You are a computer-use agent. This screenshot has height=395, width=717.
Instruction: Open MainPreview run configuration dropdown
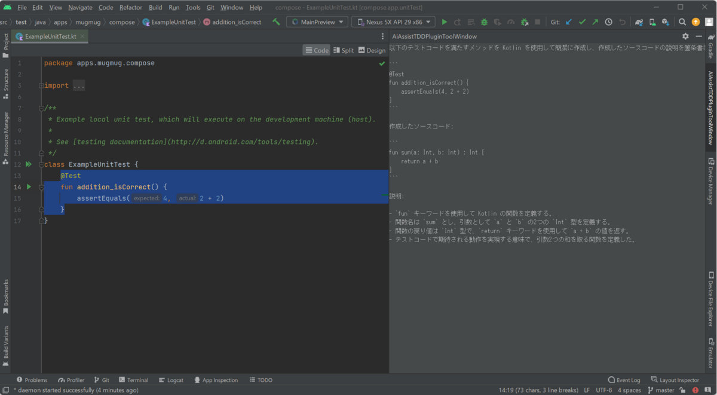[x=318, y=22]
